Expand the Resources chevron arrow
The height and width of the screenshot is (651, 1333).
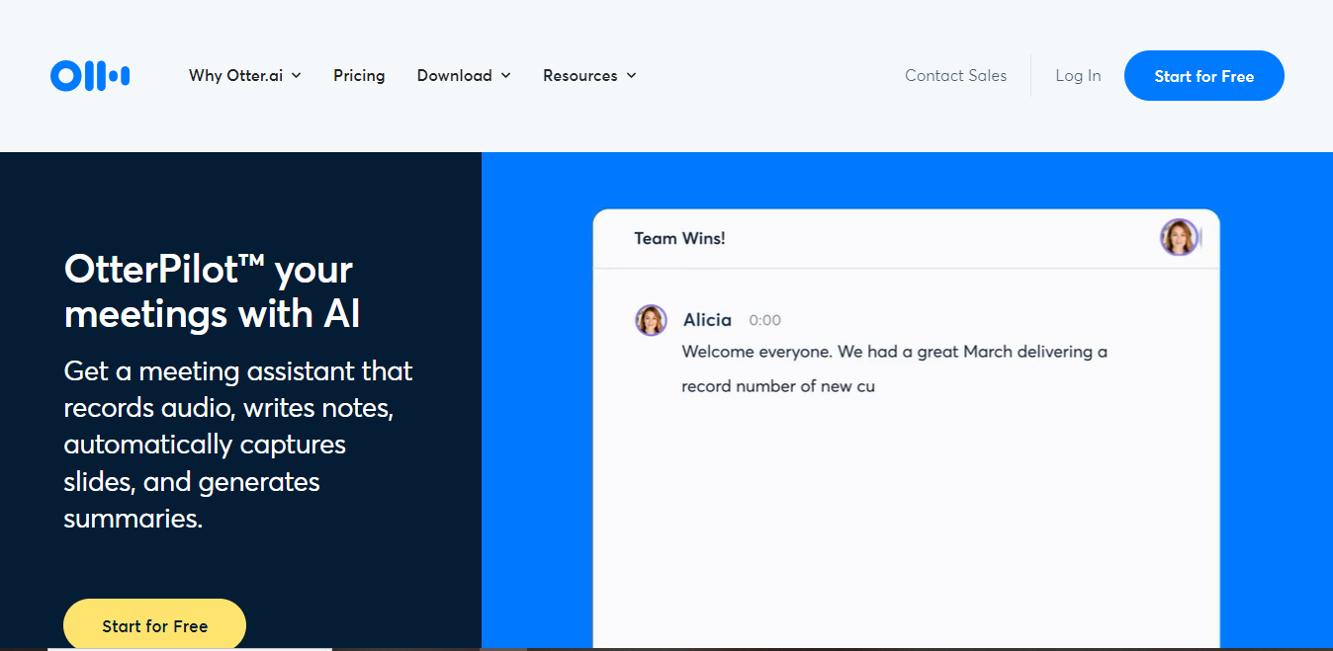point(631,76)
